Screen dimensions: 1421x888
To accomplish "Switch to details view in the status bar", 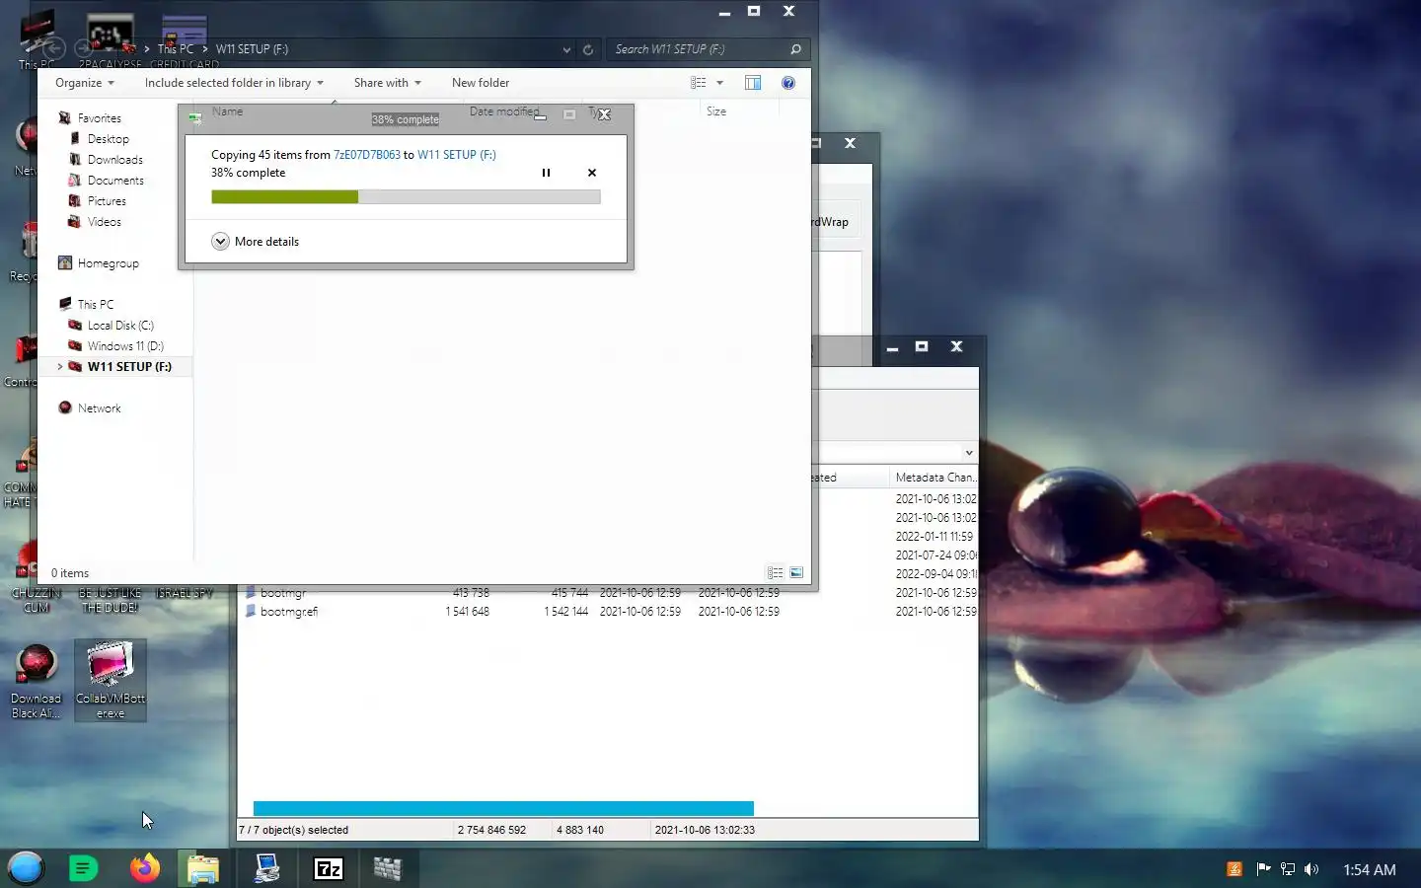I will [x=776, y=572].
